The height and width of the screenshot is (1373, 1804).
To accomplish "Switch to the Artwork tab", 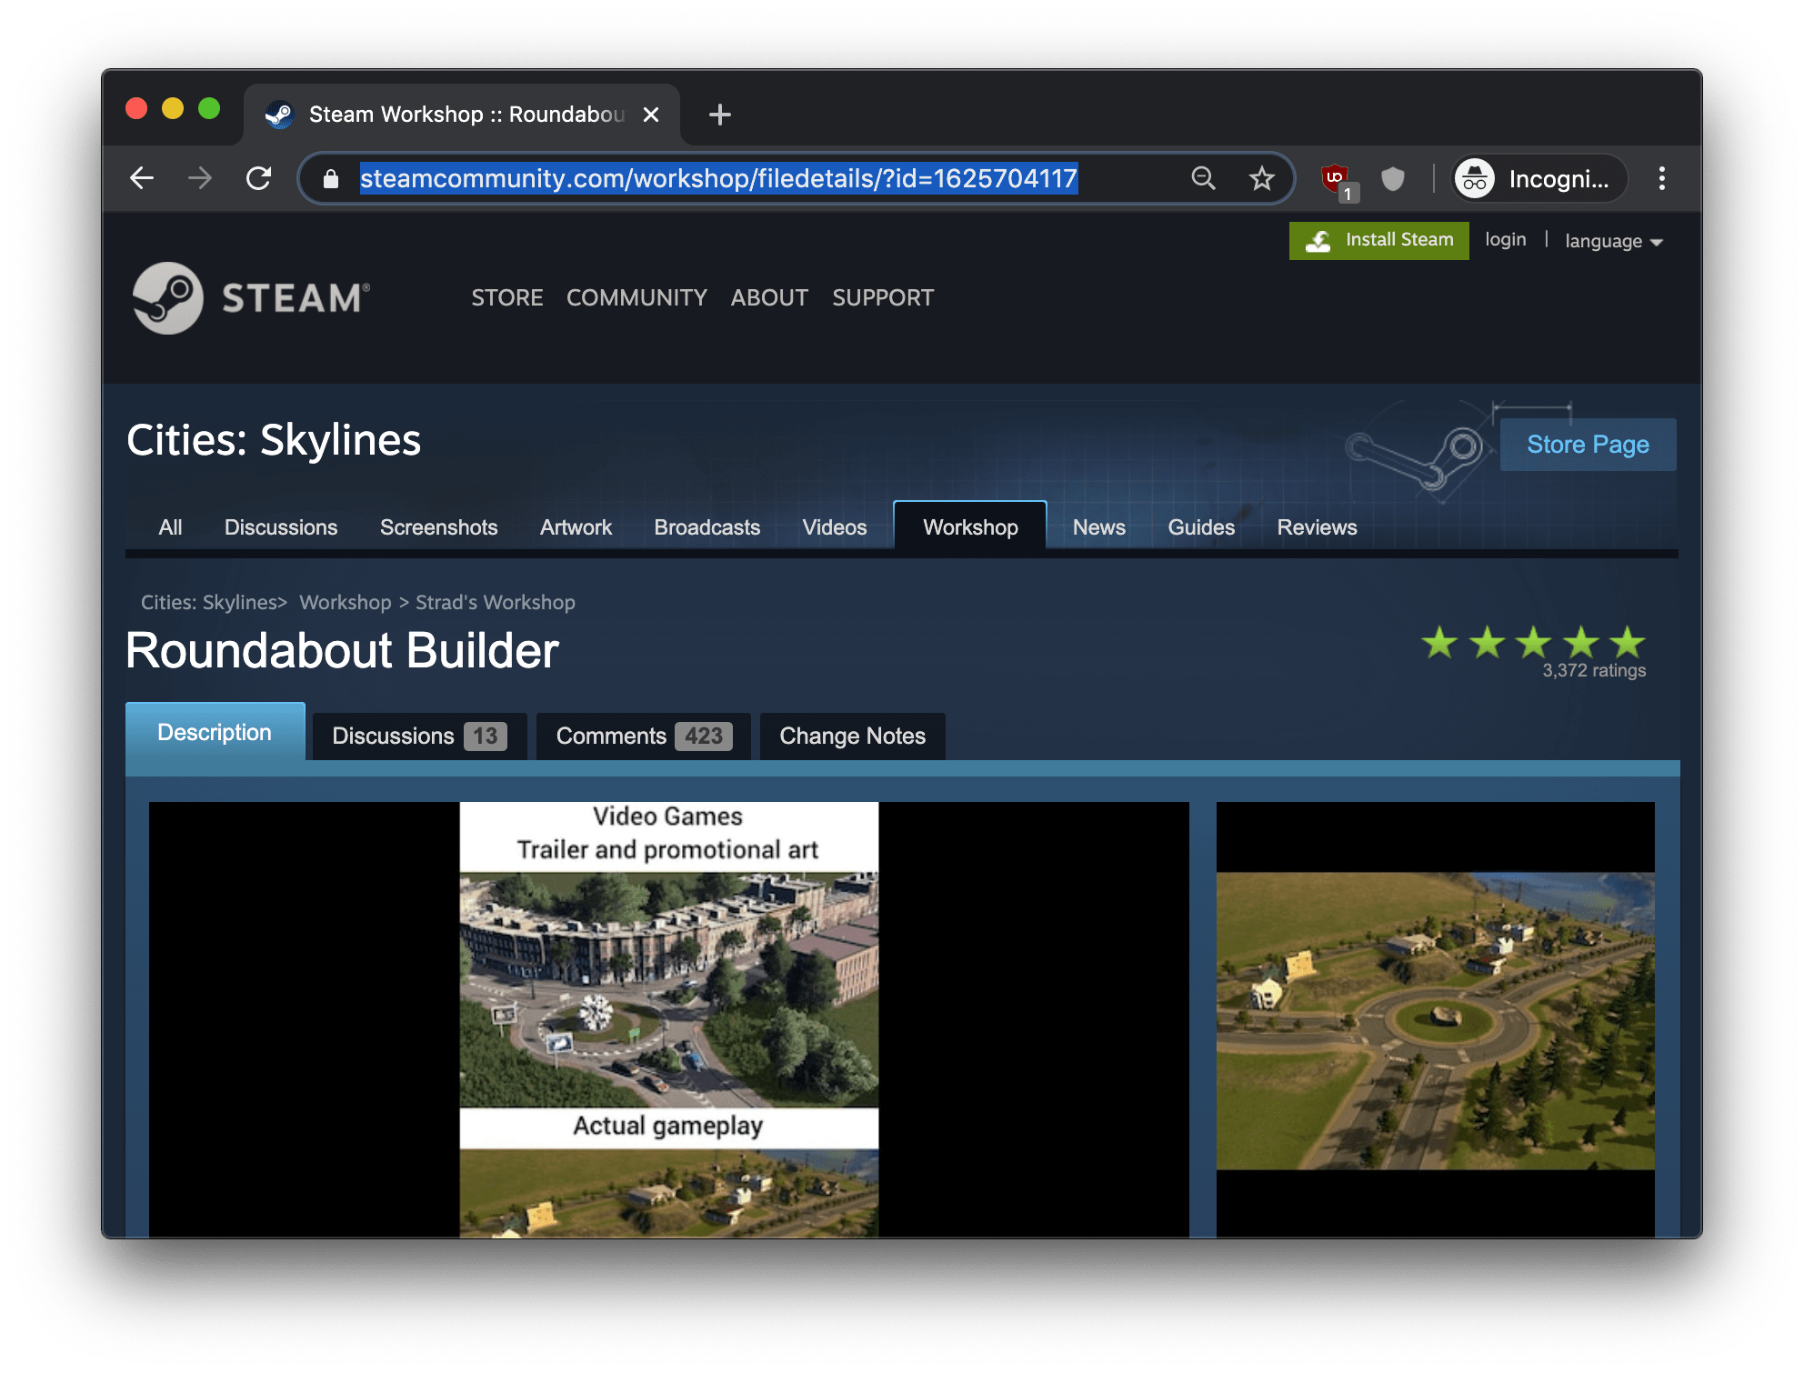I will [x=576, y=527].
